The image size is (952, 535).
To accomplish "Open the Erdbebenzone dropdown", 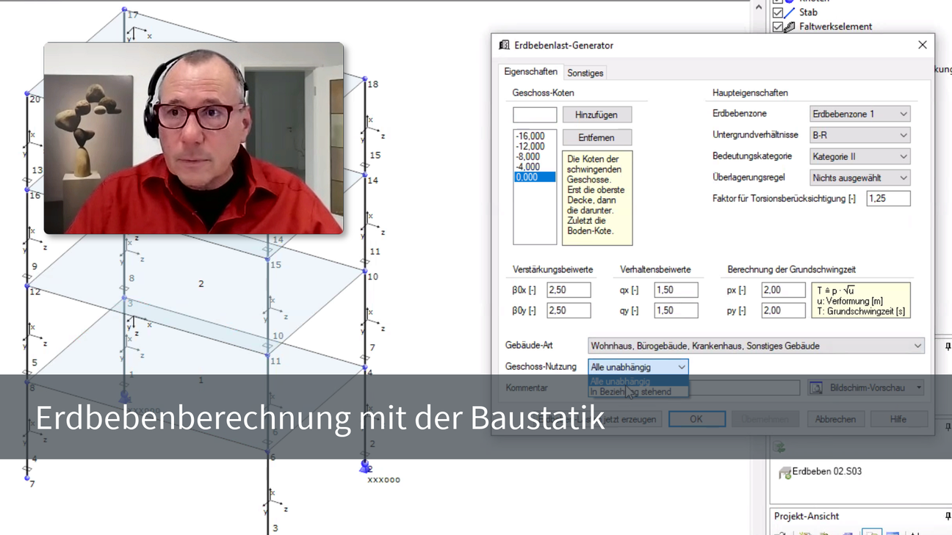I will [859, 114].
